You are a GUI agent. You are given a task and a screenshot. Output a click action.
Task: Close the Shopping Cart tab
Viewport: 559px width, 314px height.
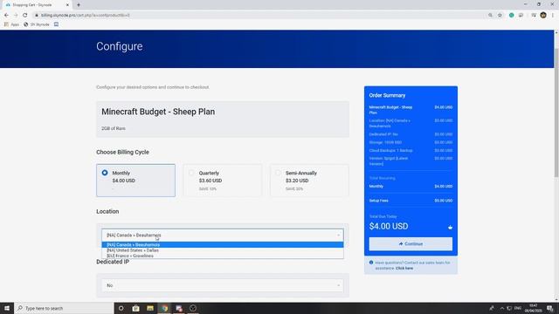point(67,5)
